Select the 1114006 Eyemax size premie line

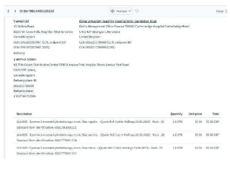(90, 135)
